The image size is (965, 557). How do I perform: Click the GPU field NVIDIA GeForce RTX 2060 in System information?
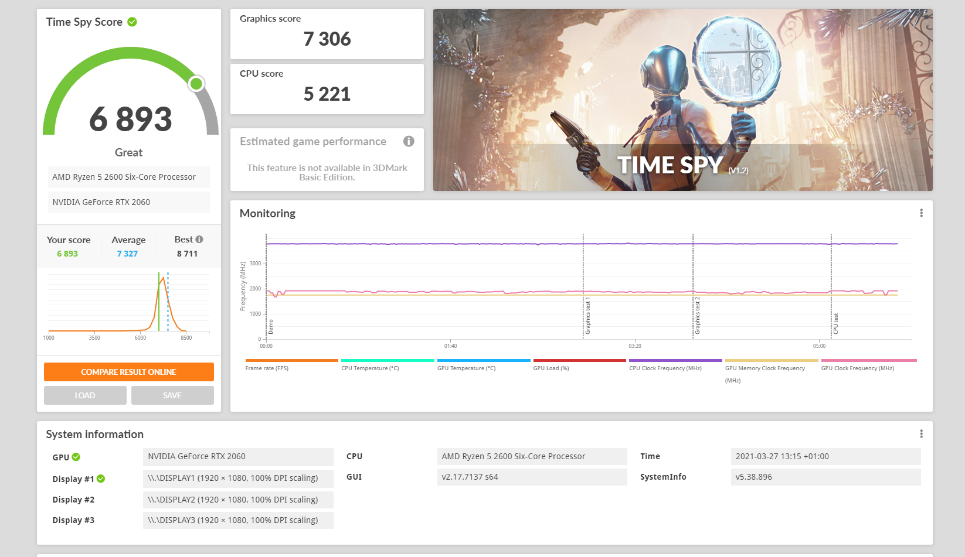point(238,457)
